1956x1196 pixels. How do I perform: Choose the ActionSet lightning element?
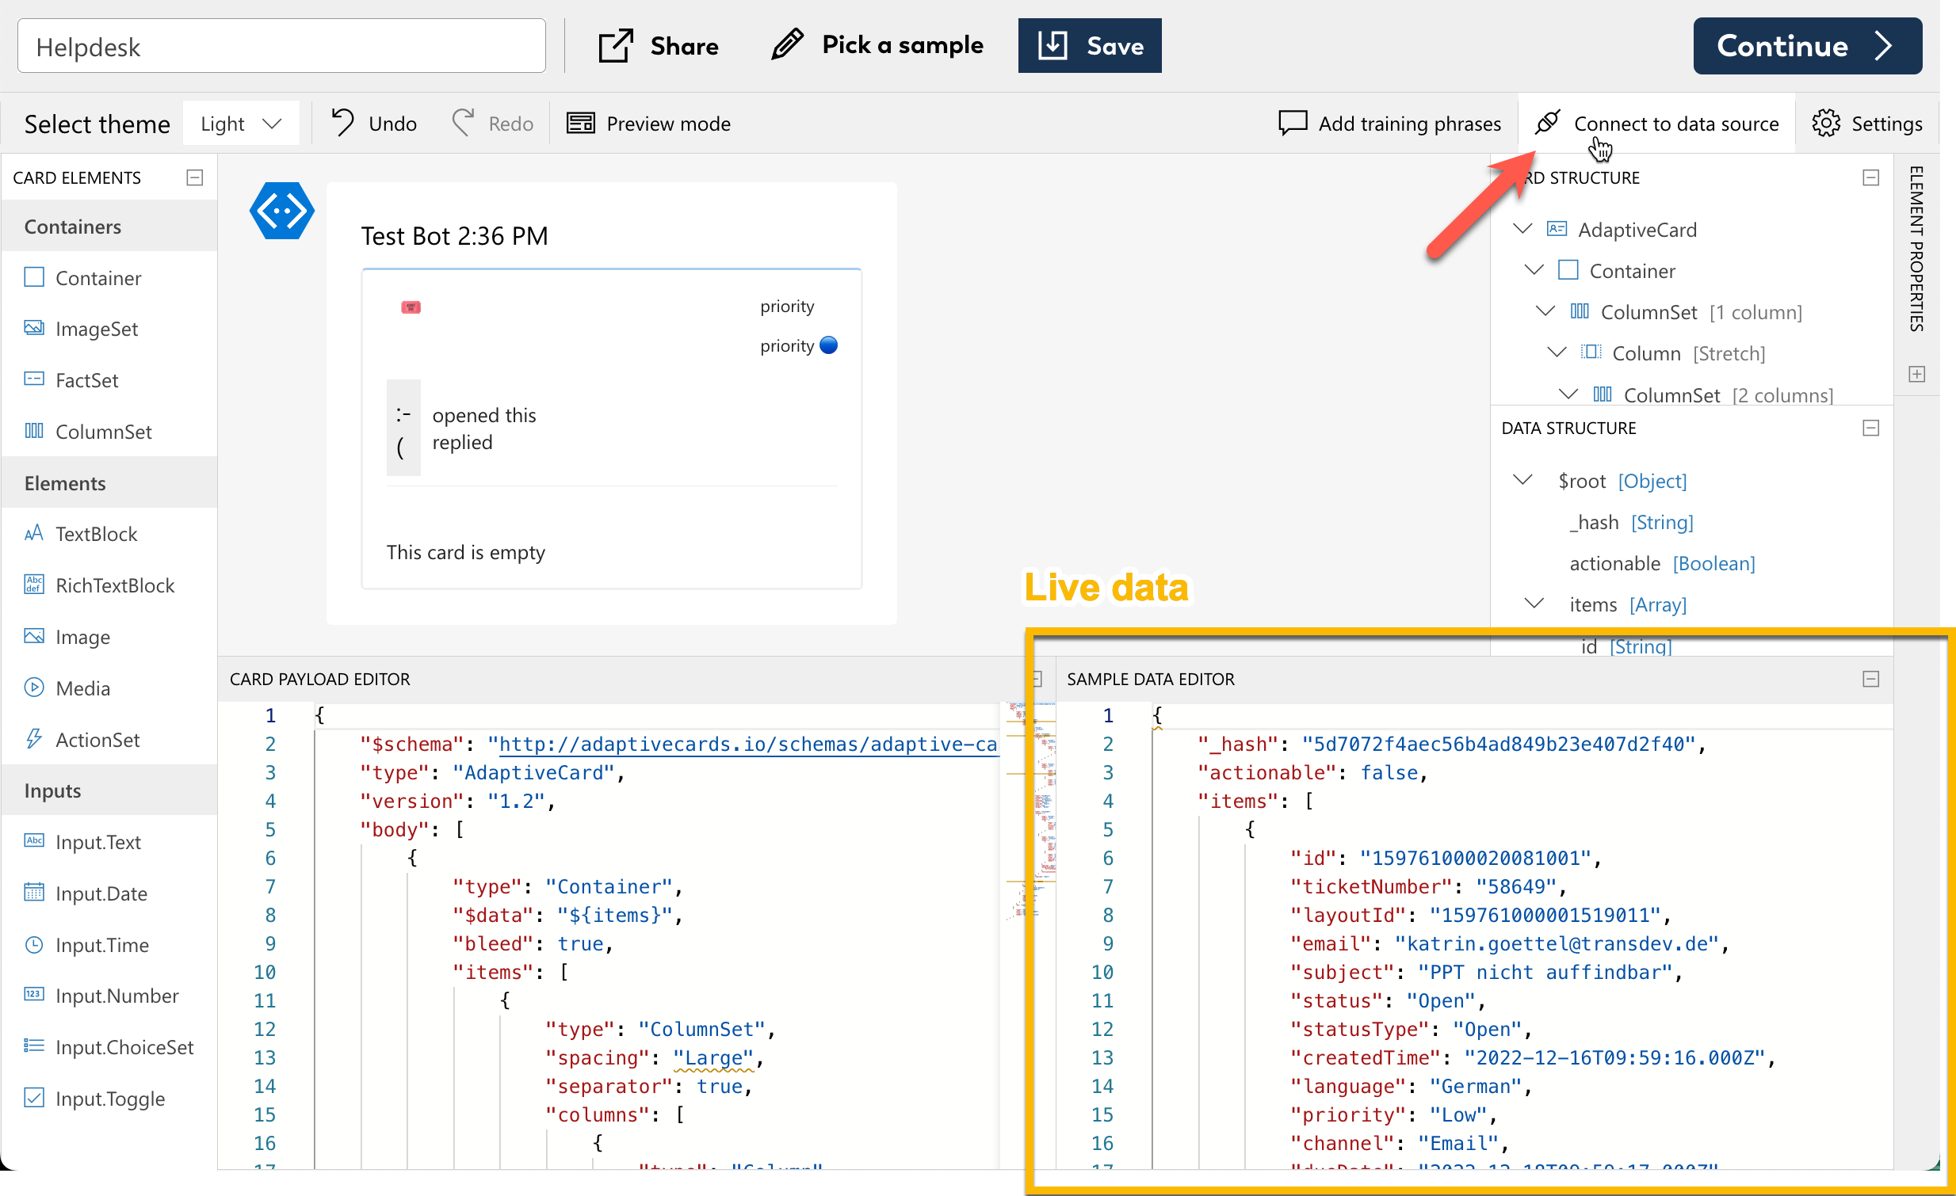[x=34, y=739]
